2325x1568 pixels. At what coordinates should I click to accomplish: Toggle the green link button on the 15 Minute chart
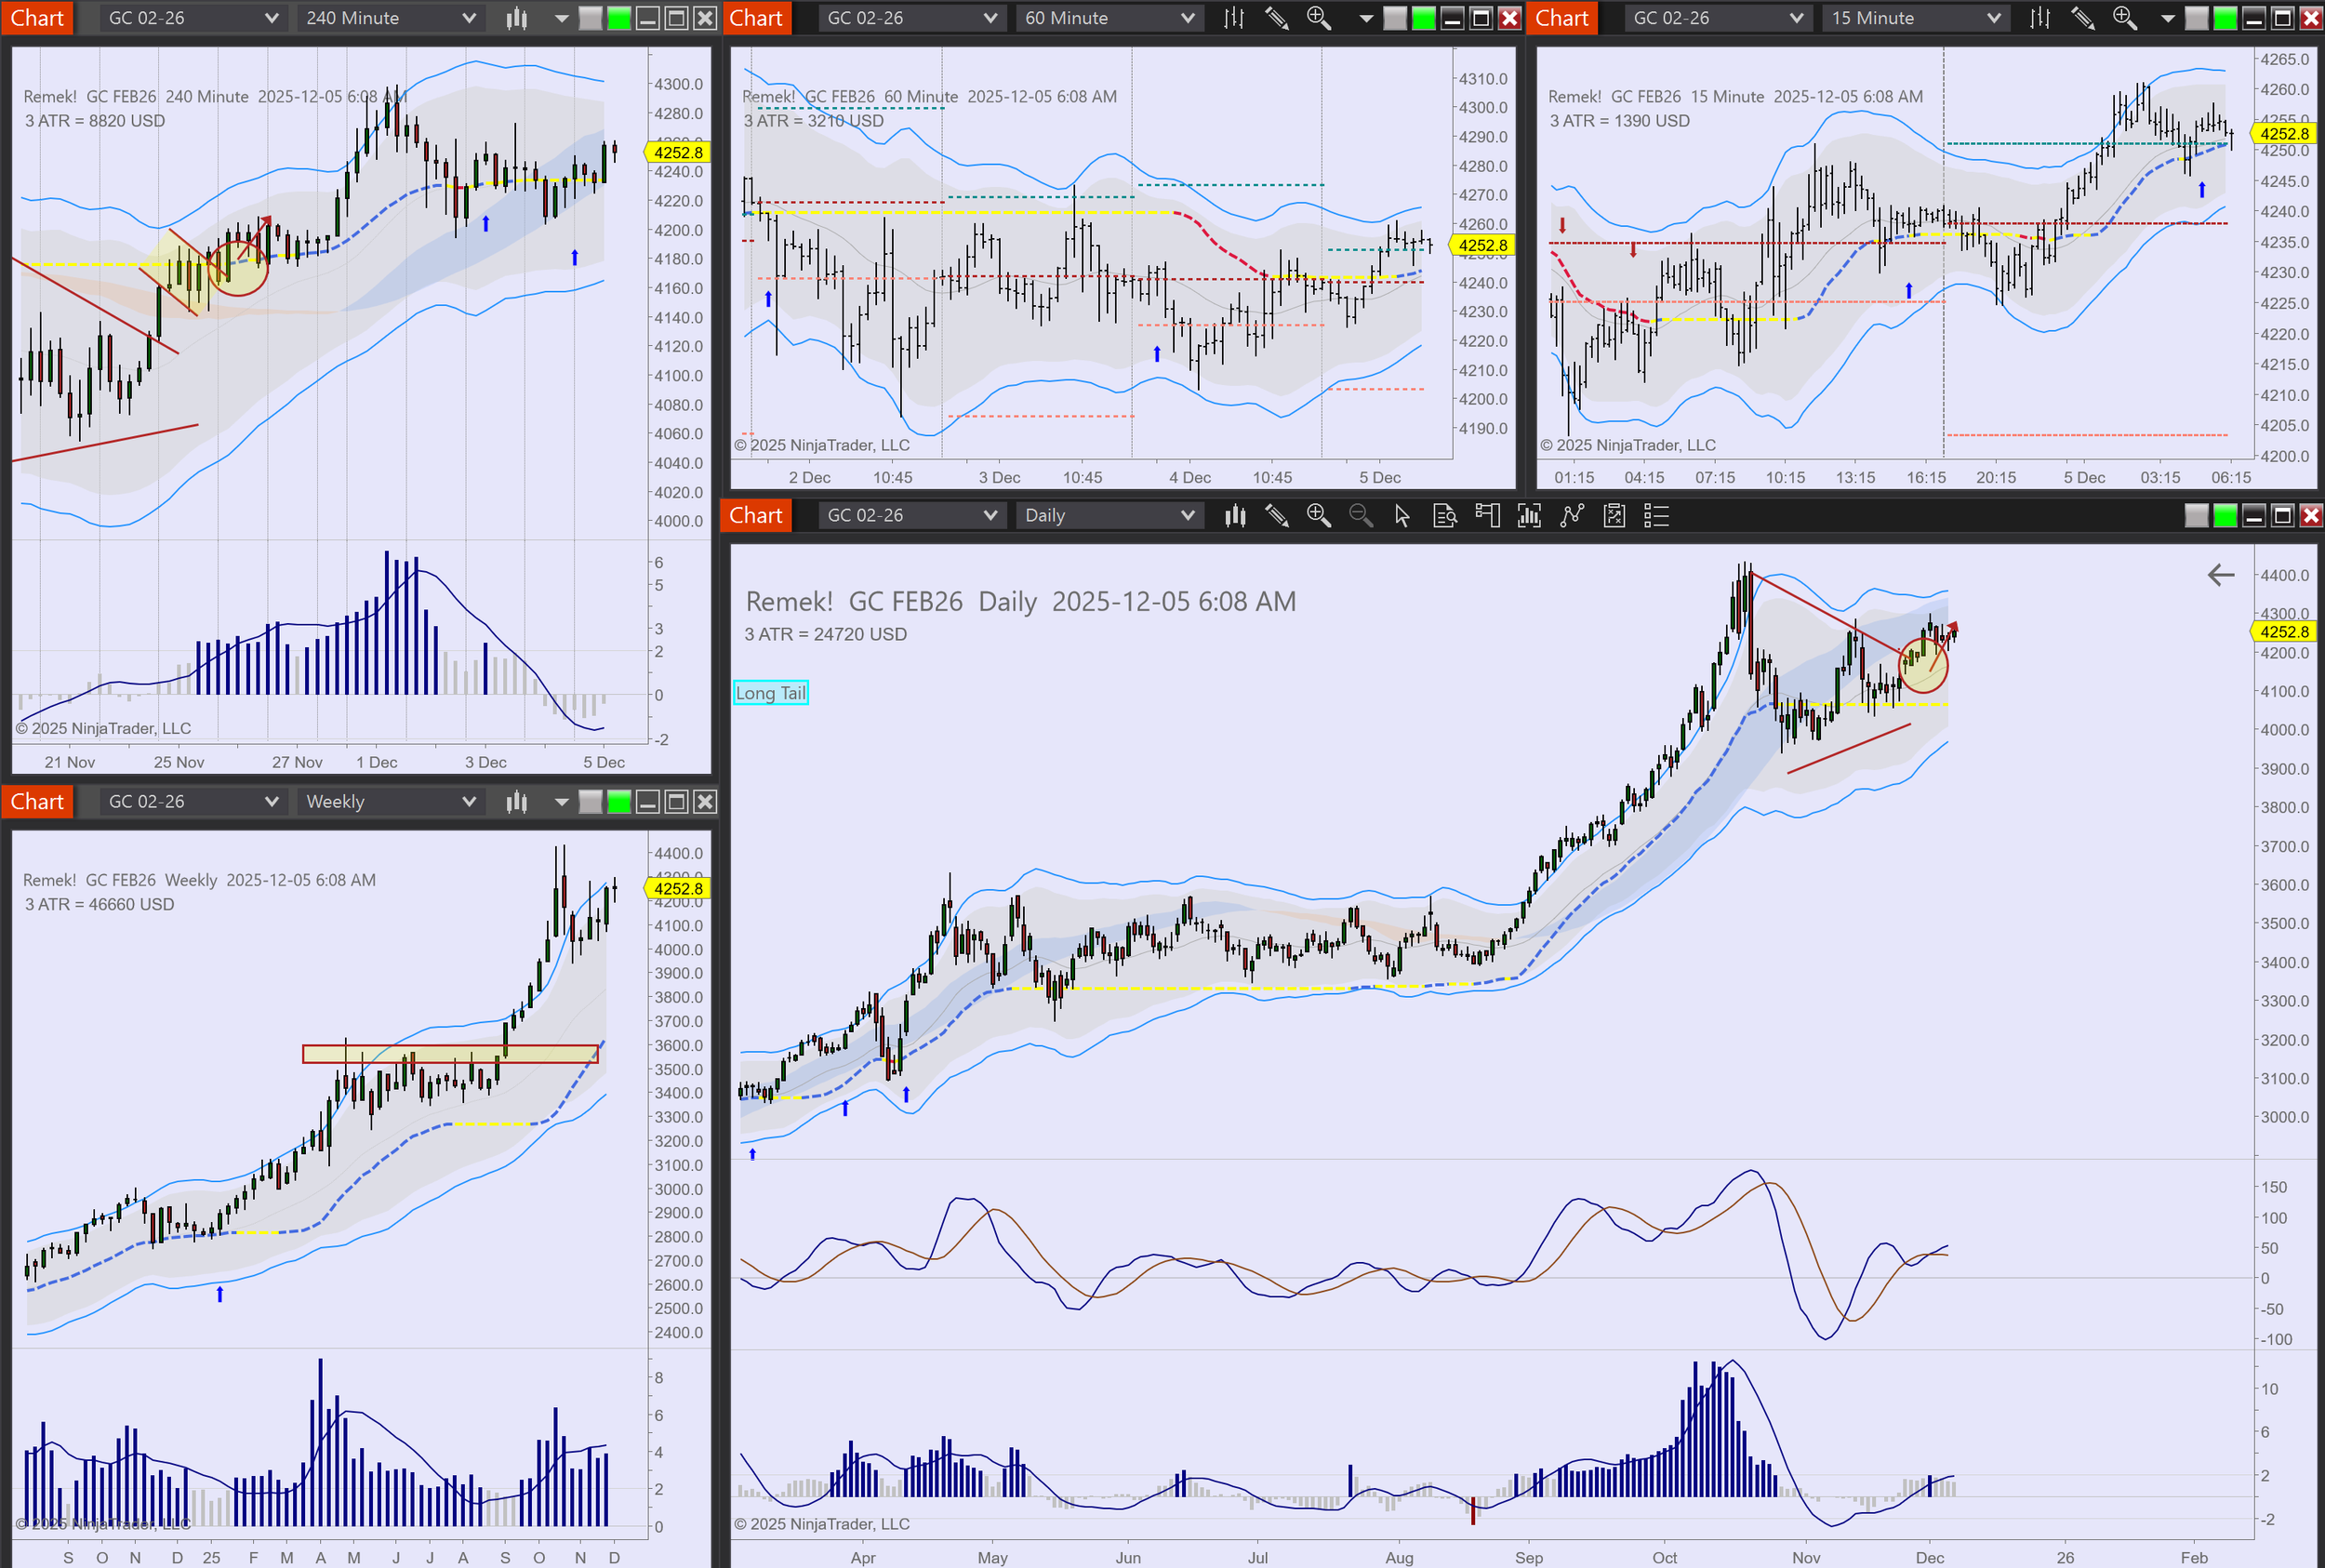pyautogui.click(x=2225, y=18)
